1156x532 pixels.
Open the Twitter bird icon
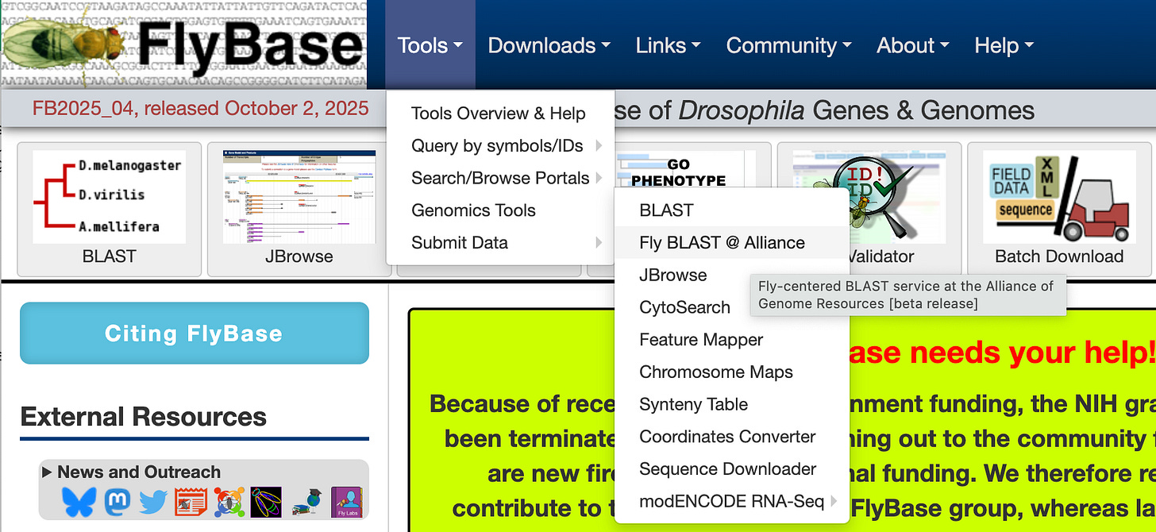point(153,502)
